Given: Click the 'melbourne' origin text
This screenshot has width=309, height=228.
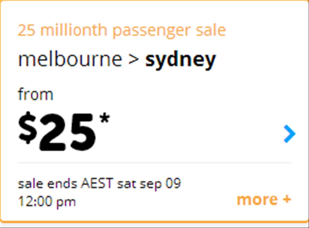Looking at the screenshot, I should [x=70, y=59].
